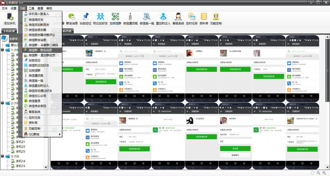Choose 微信导好友 menu entry
The image size is (330, 176).
[42, 19]
